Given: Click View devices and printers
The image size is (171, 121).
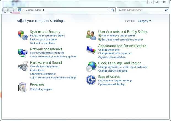Looking at the screenshot, I should 44,67.
